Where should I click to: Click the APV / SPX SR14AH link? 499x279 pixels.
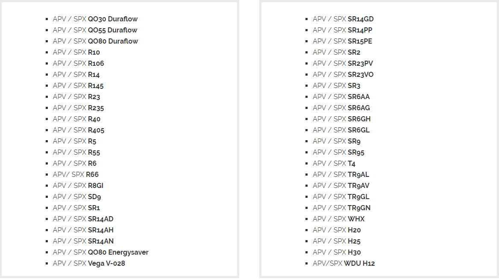(83, 230)
